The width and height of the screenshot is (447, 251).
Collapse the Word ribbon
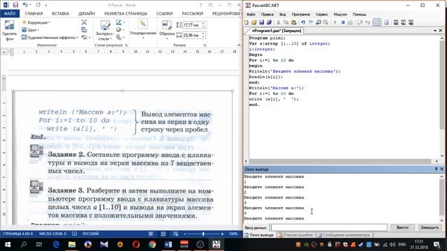pyautogui.click(x=239, y=45)
